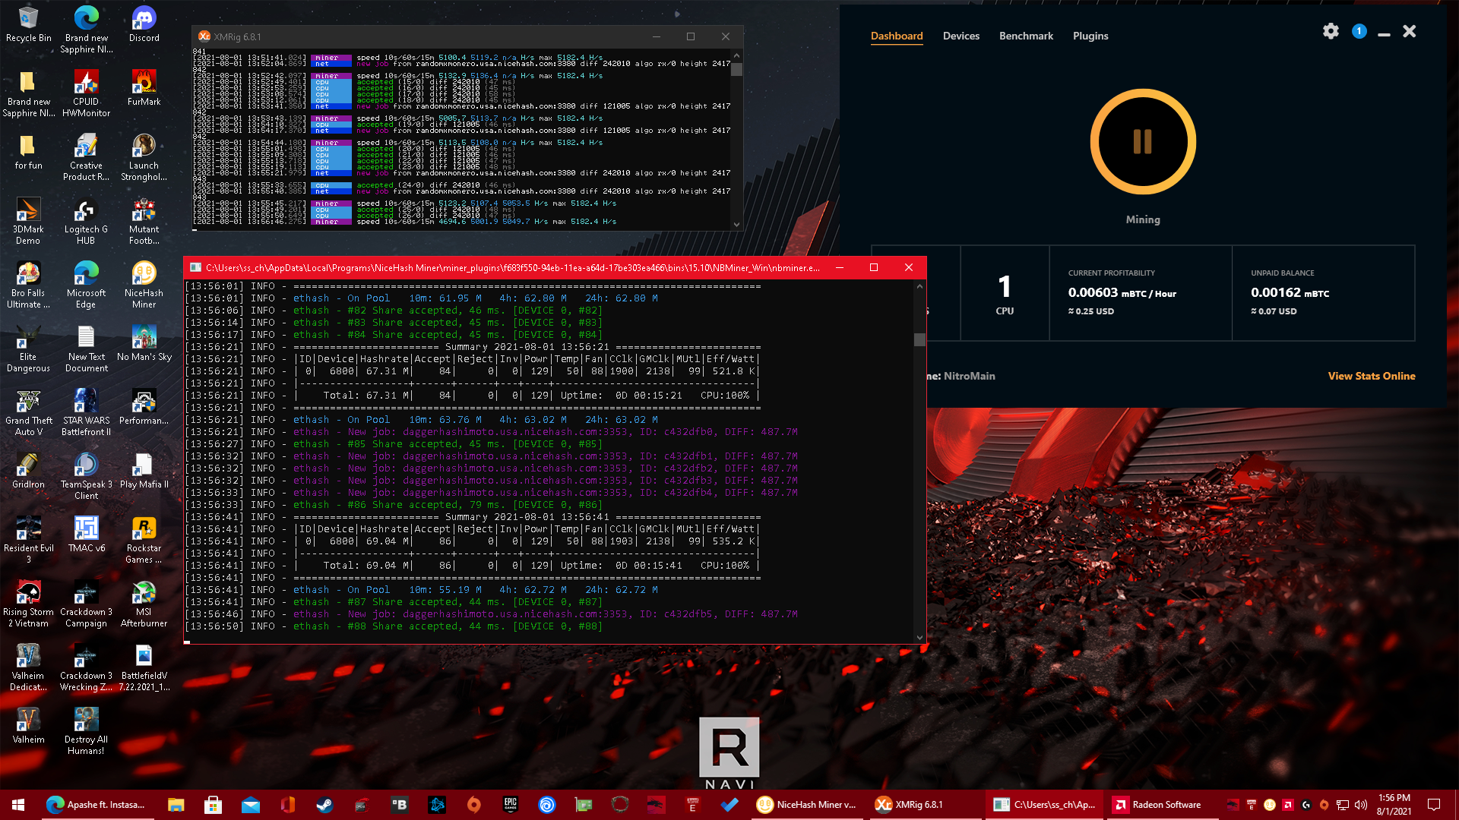
Task: Open the Mail app from taskbar
Action: tap(250, 805)
